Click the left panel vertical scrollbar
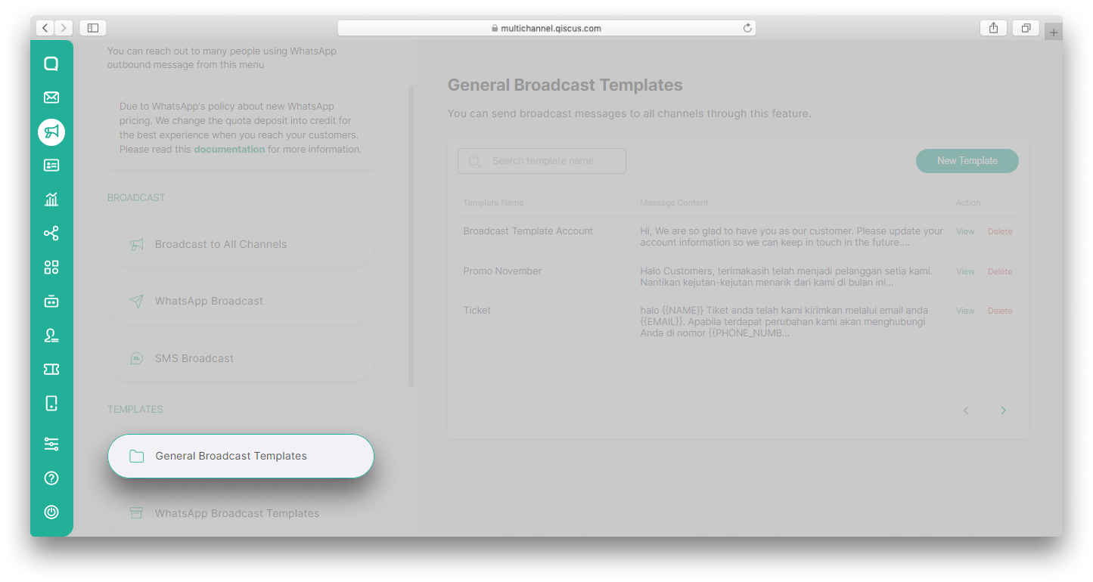Viewport: 1093px width, 582px height. click(411, 236)
